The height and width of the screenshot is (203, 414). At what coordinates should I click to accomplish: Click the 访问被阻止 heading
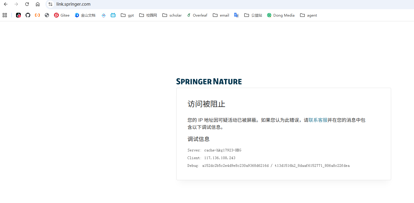click(x=206, y=104)
